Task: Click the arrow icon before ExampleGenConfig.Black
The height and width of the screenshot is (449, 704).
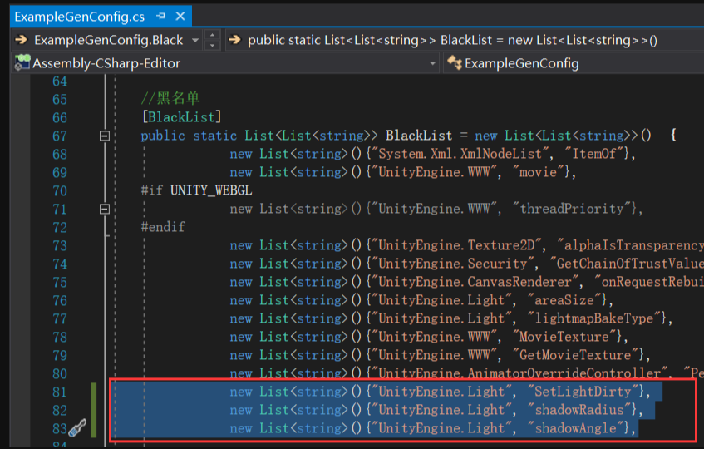Action: click(22, 40)
